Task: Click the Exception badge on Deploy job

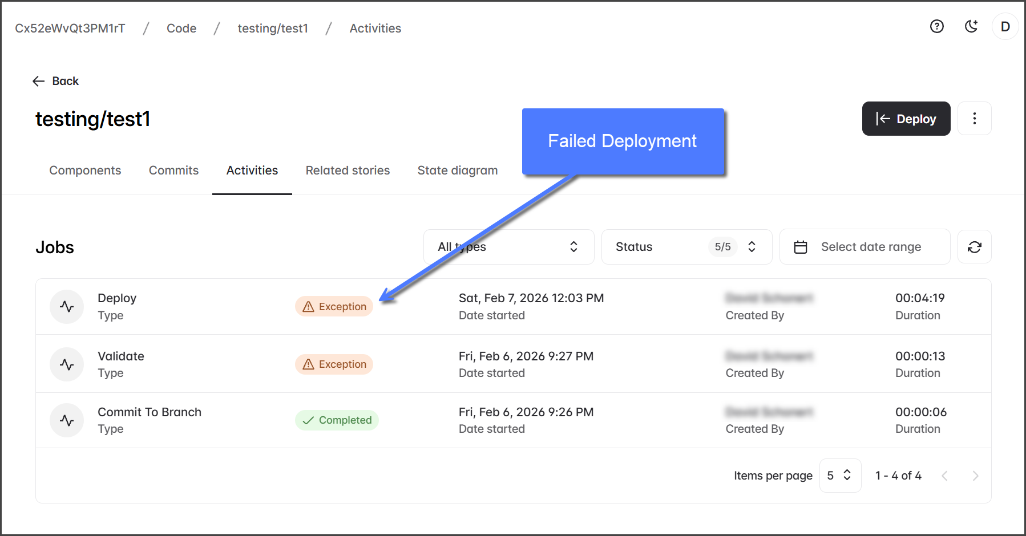Action: coord(334,307)
